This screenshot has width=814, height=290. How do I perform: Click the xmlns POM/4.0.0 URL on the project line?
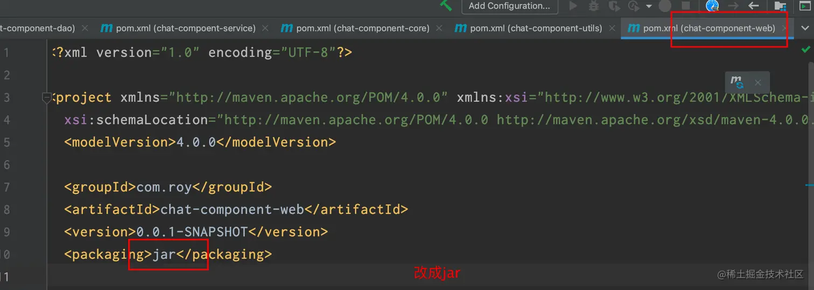pyautogui.click(x=308, y=97)
